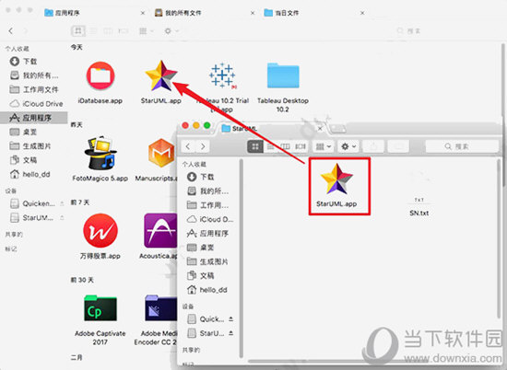507x370 pixels.
Task: Eject Quicken device in Applications window sidebar
Action: [62, 203]
